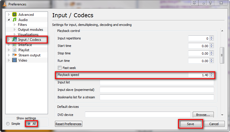Click the Stream output icon
Image resolution: width=230 pixels, height=132 pixels.
[14, 55]
